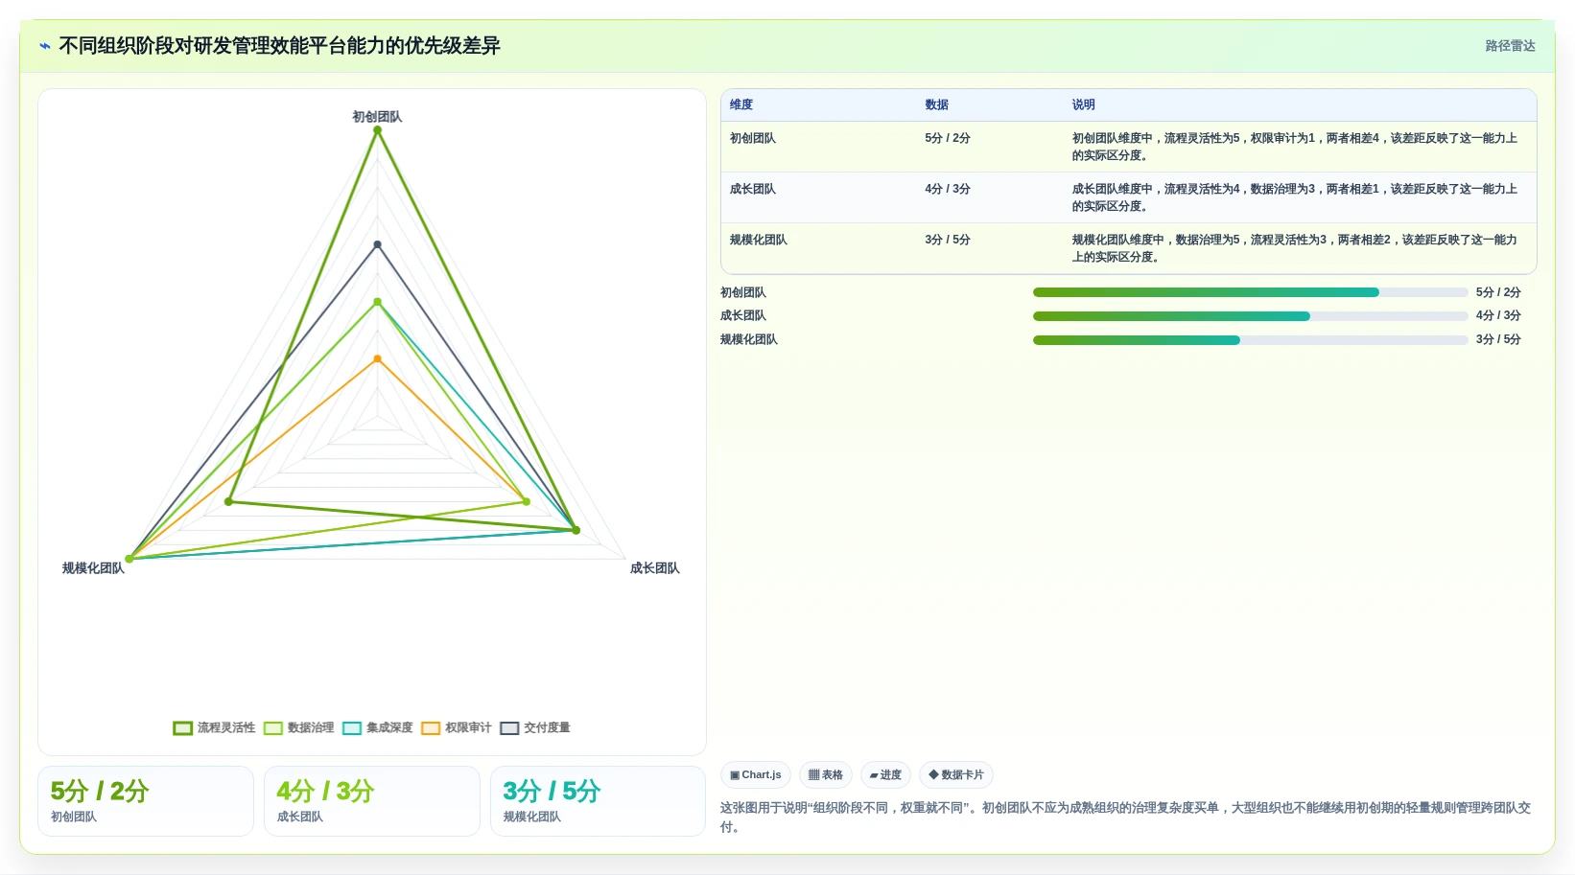The image size is (1575, 875).
Task: Click the 规模化团队 radar axis label
Action: [93, 568]
